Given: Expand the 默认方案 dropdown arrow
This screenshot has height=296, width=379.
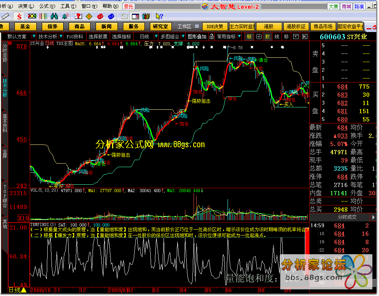Looking at the screenshot, I should click(x=34, y=37).
